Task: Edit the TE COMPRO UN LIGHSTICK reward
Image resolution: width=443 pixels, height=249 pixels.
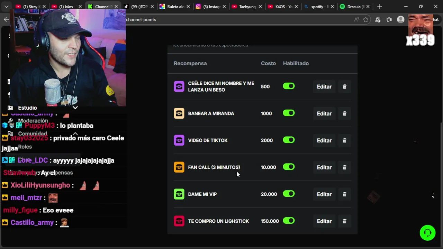Action: click(x=324, y=221)
